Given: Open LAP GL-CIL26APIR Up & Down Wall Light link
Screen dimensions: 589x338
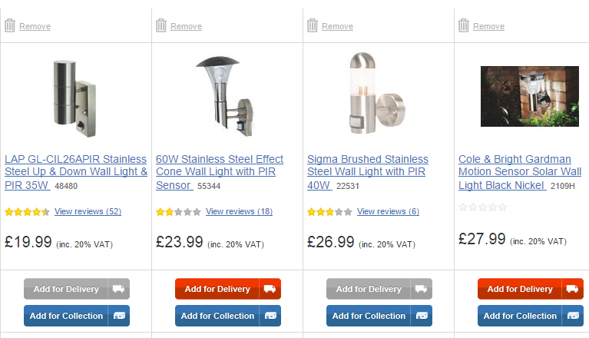Looking at the screenshot, I should [x=76, y=172].
